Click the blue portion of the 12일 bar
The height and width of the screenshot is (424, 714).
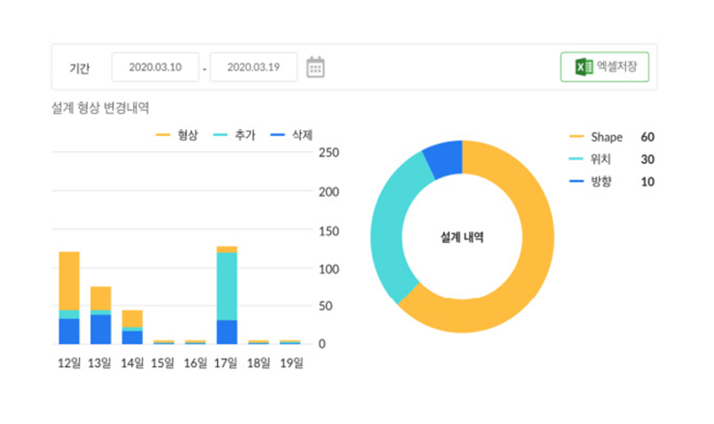pos(69,331)
